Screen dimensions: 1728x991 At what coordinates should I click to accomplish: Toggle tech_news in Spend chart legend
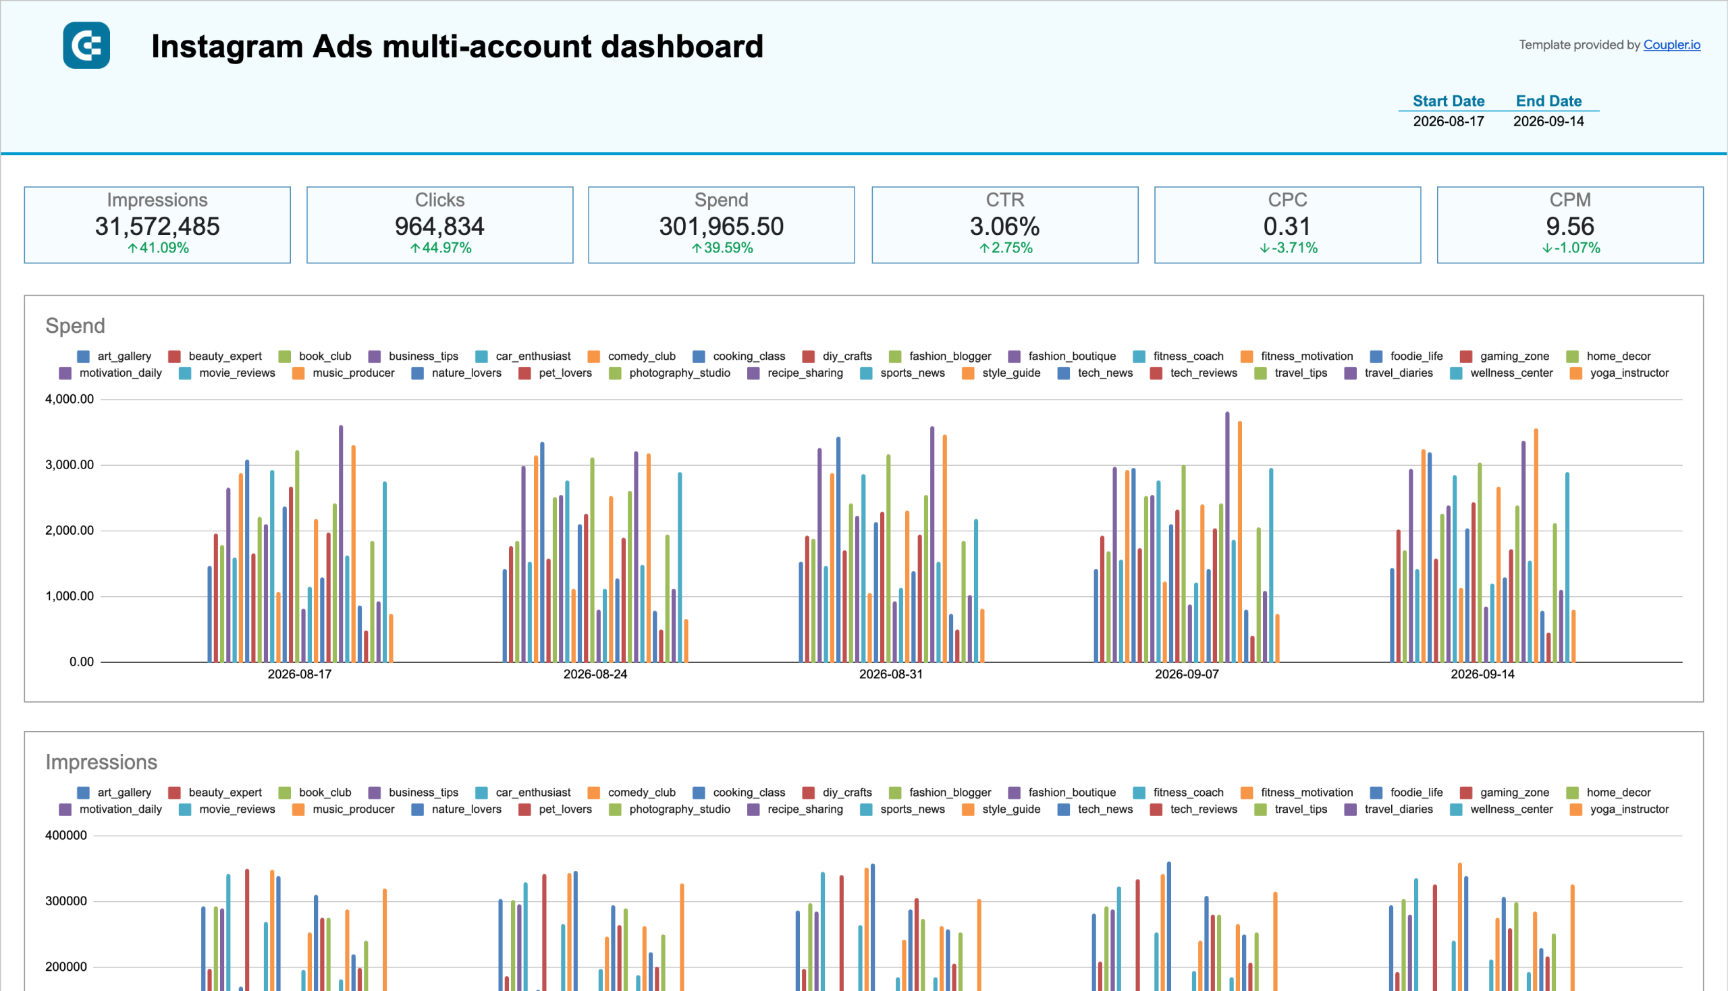pos(1094,373)
